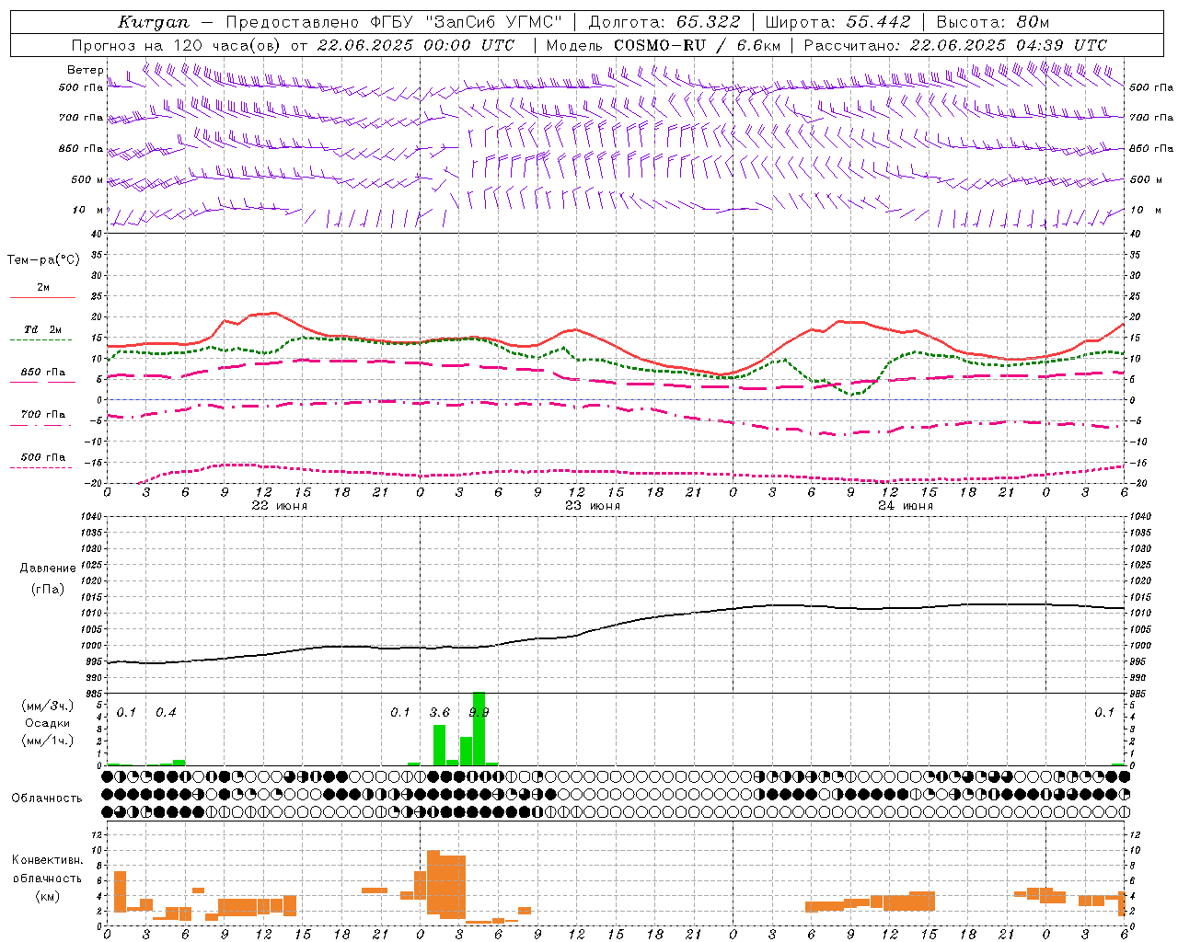This screenshot has width=1178, height=942.
Task: Click the Td 2м dew point legend label
Action: tap(43, 329)
